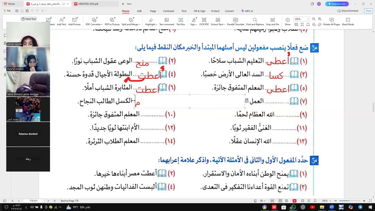Image resolution: width=375 pixels, height=211 pixels.
Task: Click the fullscreen icon in status bar
Action: coord(370,201)
